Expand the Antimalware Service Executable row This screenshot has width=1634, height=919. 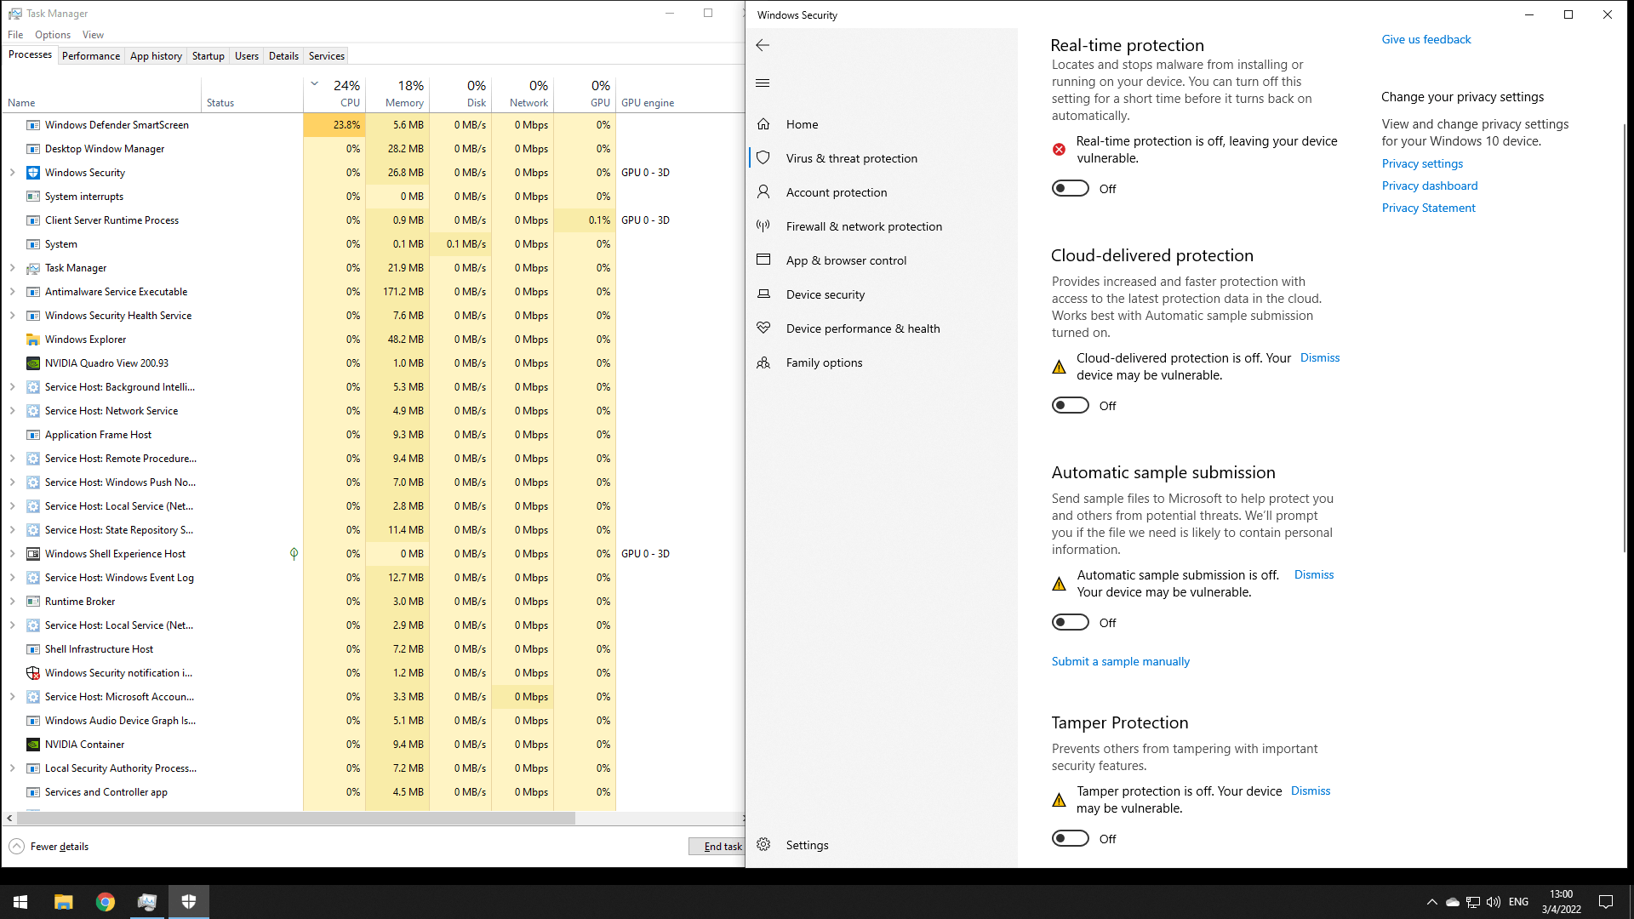point(12,292)
